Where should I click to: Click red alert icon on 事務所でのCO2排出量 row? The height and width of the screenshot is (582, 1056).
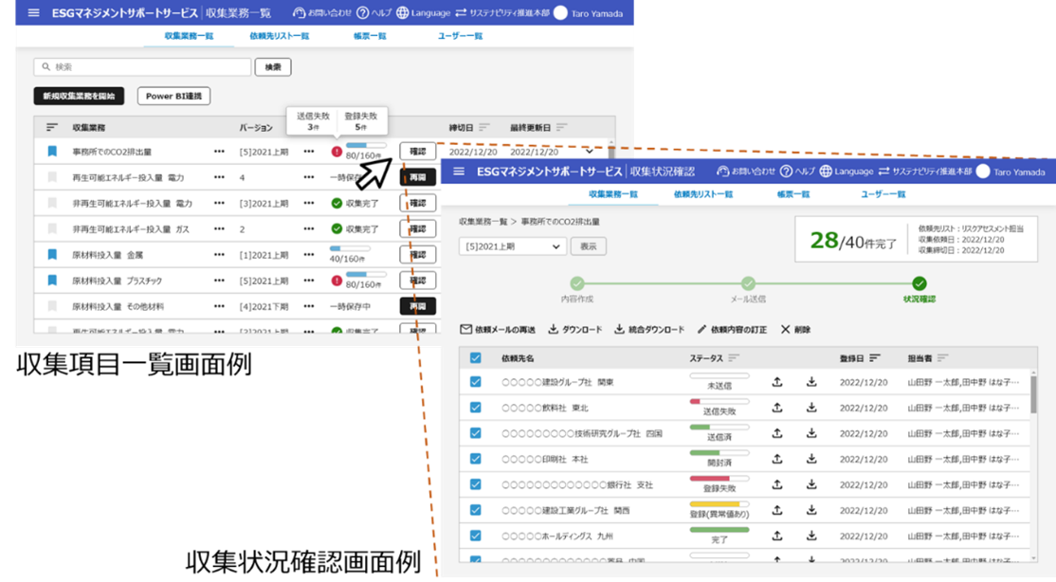pos(337,152)
